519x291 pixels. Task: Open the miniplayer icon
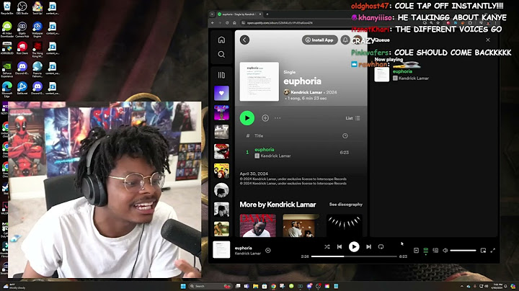[483, 251]
